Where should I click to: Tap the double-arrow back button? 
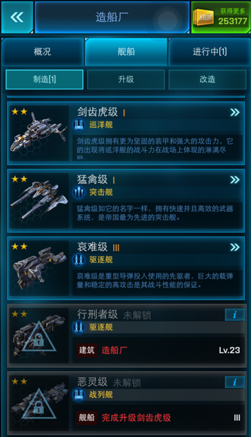click(17, 17)
